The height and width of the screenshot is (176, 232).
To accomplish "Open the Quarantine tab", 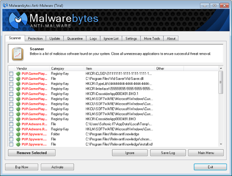I will [x=75, y=39].
